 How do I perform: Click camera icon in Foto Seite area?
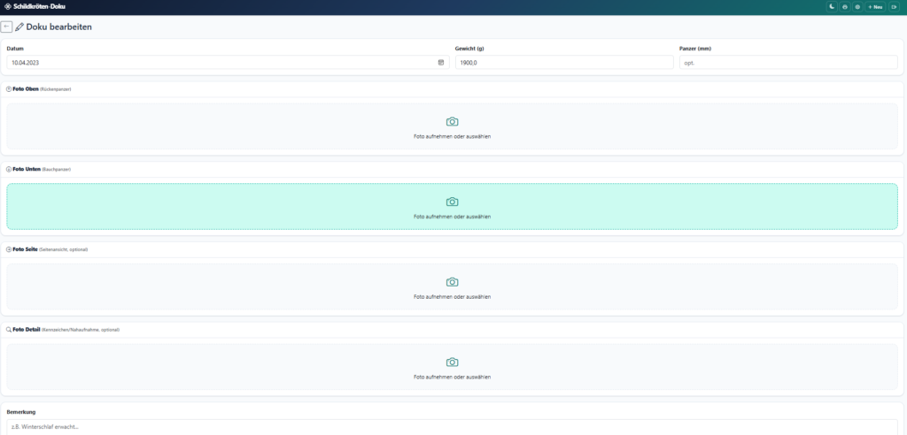452,282
